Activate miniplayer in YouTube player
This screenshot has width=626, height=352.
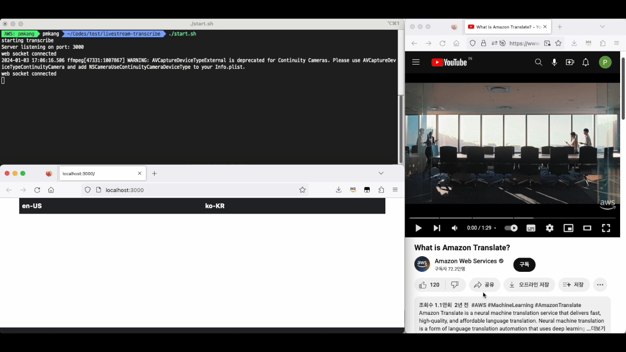click(568, 228)
